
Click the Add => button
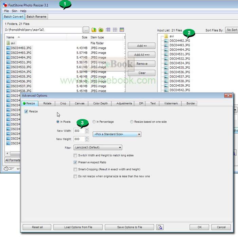pyautogui.click(x=142, y=46)
